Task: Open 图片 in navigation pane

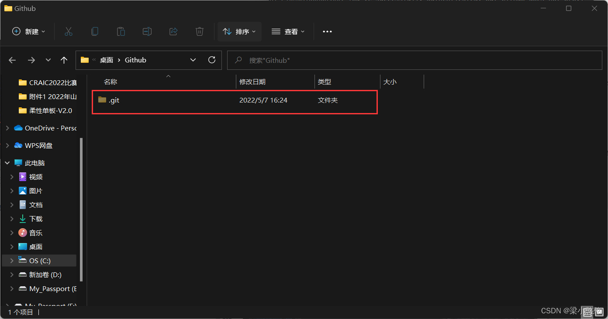Action: click(31, 191)
